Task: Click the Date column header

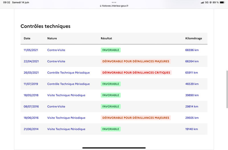Action: click(x=27, y=38)
